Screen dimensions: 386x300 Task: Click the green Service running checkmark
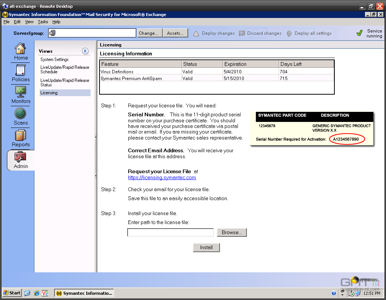click(359, 33)
